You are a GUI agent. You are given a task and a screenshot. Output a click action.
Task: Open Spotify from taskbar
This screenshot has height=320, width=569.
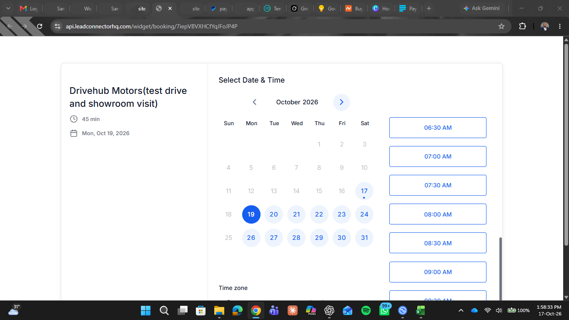coord(366,310)
